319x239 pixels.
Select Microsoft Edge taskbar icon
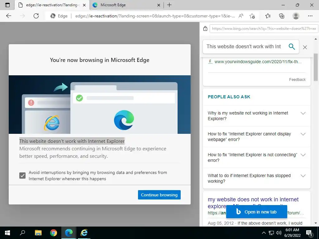tap(69, 233)
